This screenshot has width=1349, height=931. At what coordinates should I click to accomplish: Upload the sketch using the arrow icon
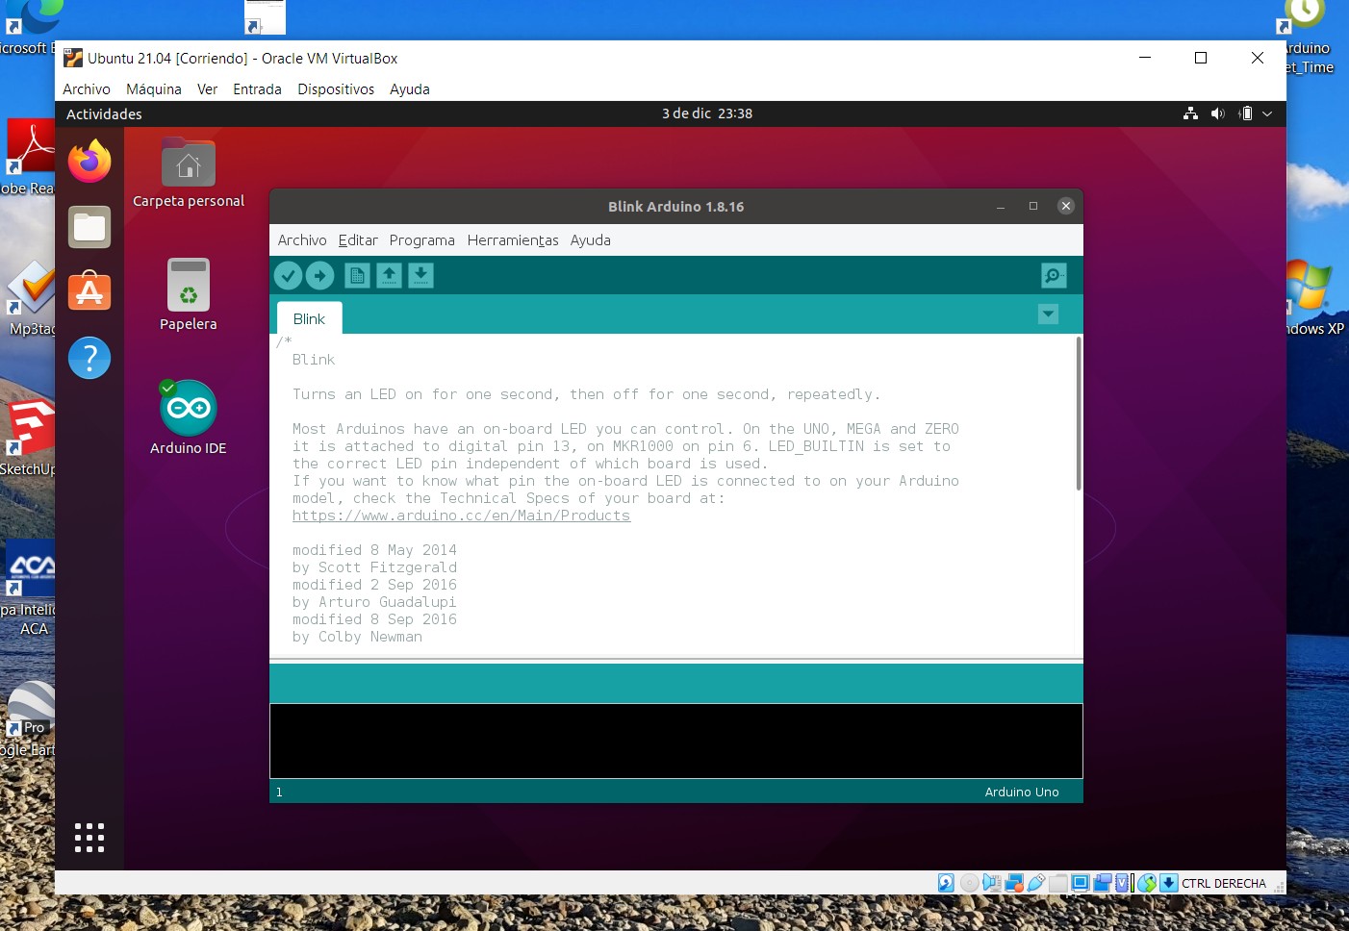click(319, 275)
